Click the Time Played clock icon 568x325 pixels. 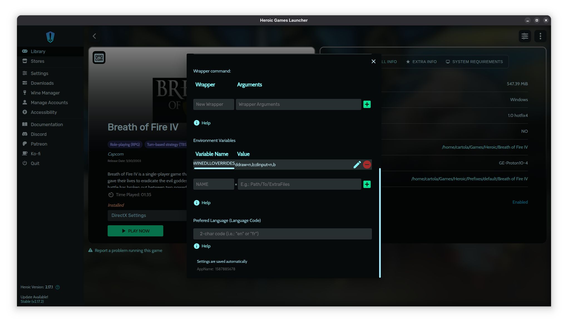111,195
